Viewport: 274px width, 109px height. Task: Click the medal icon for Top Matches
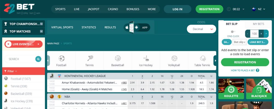pos(5,31)
